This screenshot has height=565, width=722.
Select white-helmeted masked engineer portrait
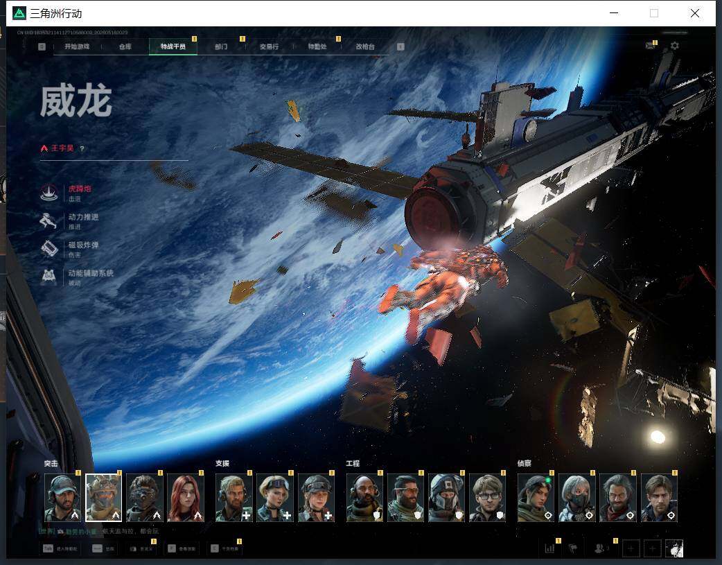[x=446, y=498]
